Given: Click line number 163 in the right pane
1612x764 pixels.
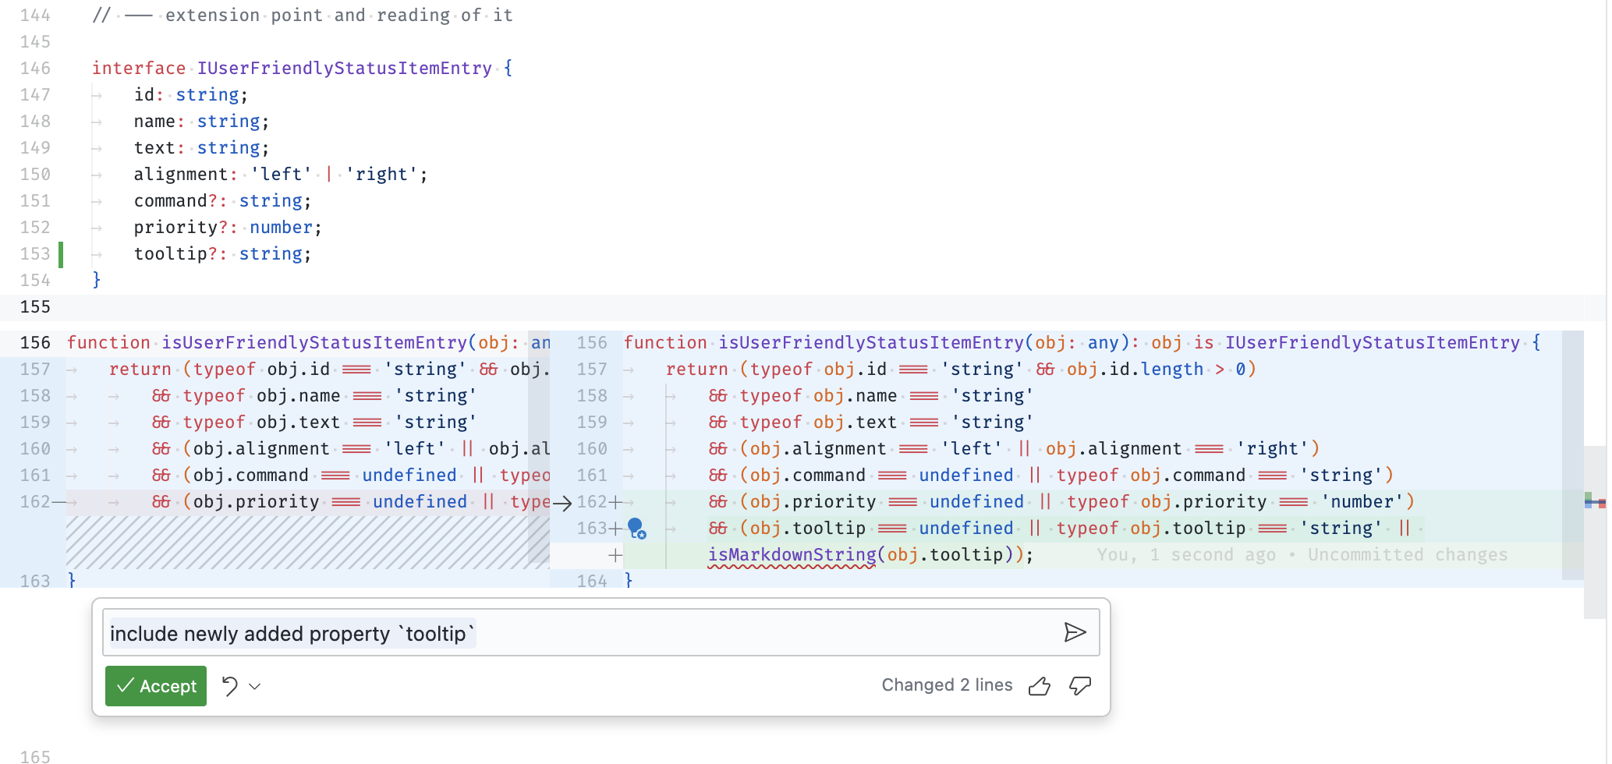Looking at the screenshot, I should tap(591, 528).
